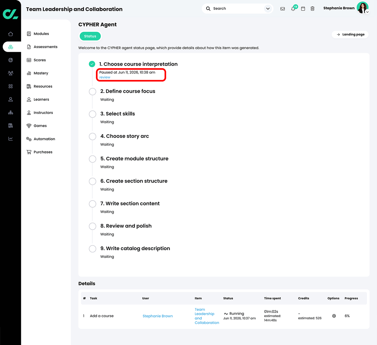The width and height of the screenshot is (377, 345).
Task: Click the circle for Choose story arc
Action: [93, 136]
